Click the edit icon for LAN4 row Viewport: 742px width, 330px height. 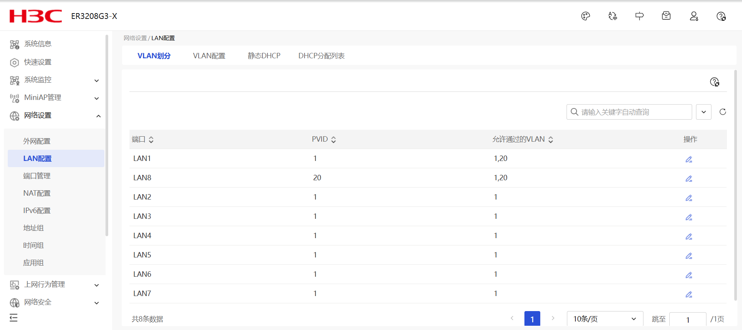click(x=689, y=236)
